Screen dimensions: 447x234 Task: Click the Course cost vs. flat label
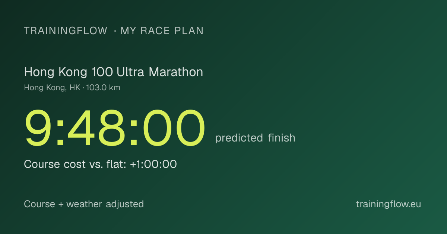(x=75, y=164)
